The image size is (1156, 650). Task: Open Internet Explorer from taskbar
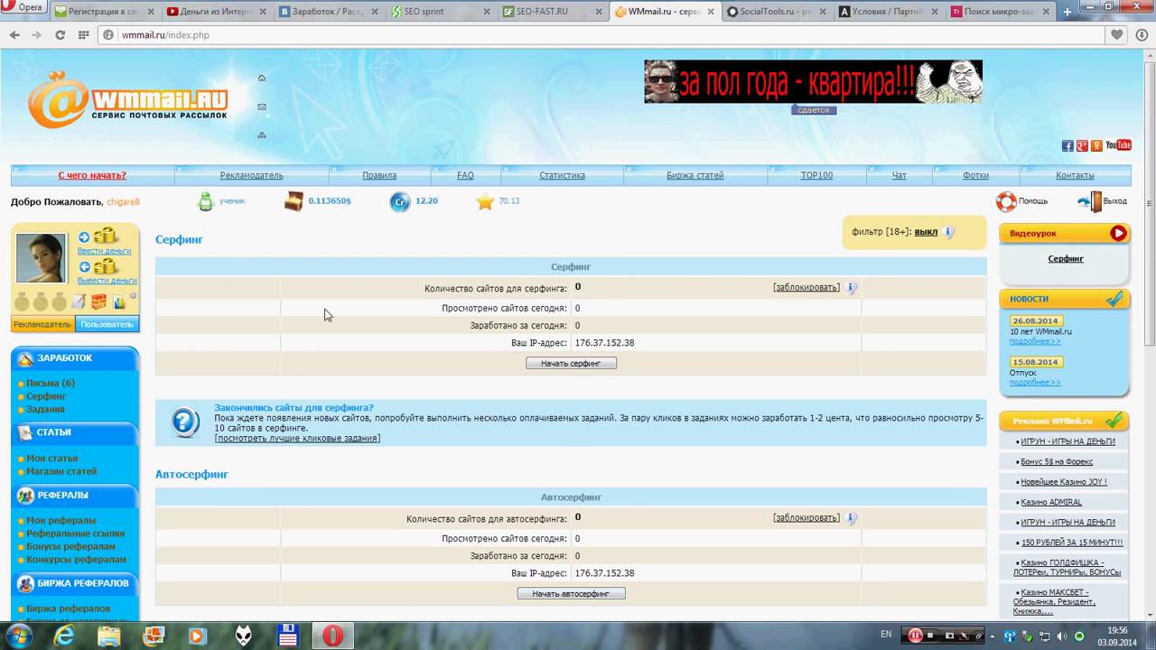click(64, 636)
